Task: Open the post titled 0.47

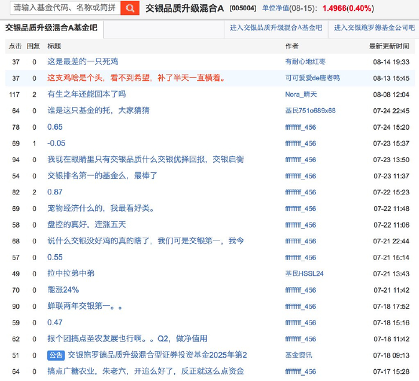Action: (x=55, y=322)
